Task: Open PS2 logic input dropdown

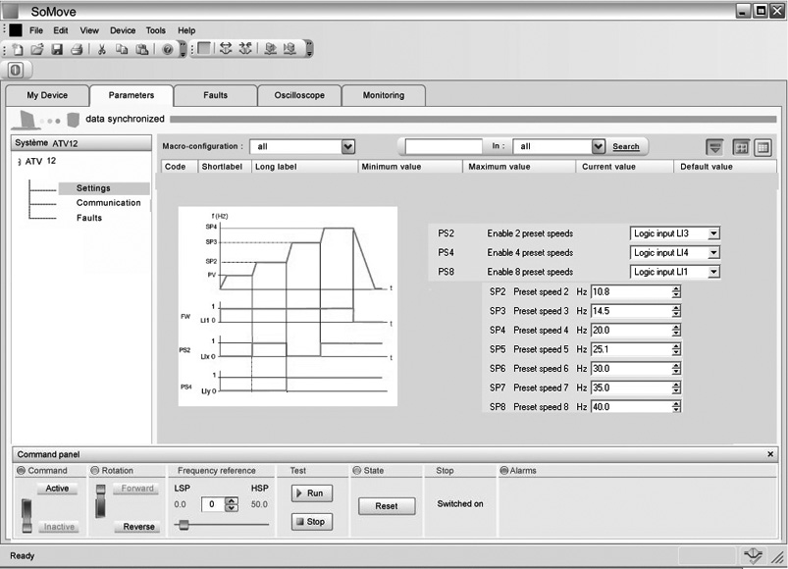Action: tap(713, 233)
